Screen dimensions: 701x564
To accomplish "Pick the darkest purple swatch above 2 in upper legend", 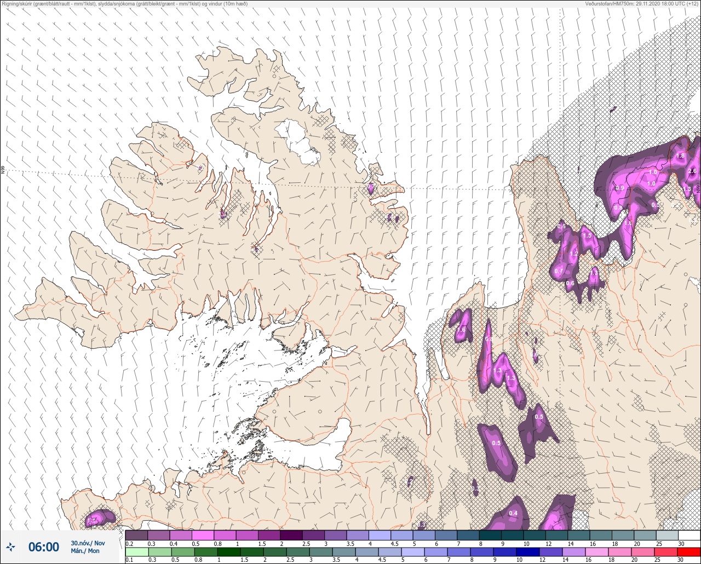I will point(291,535).
